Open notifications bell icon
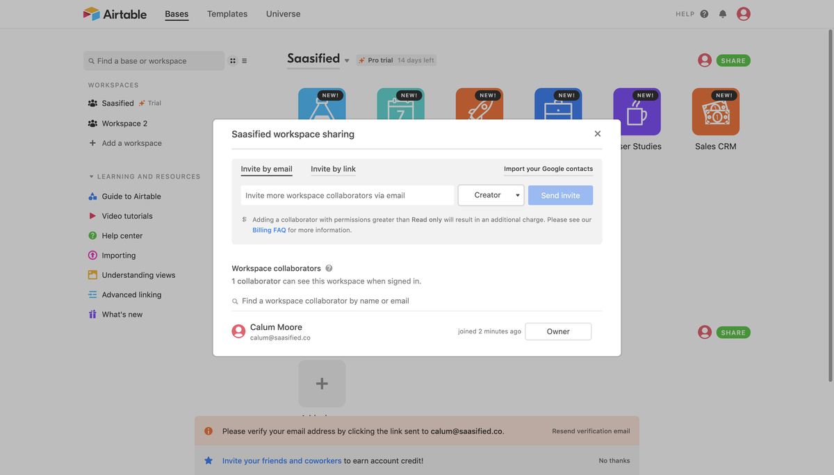The image size is (834, 475). [x=723, y=14]
